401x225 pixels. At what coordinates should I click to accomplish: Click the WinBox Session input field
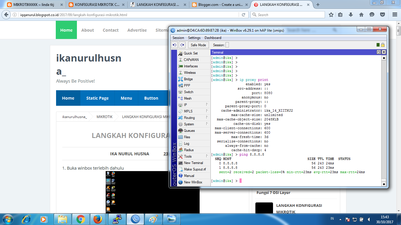pos(227,45)
